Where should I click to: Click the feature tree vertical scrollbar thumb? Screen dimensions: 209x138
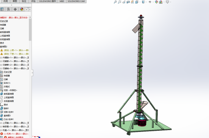tap(30, 30)
